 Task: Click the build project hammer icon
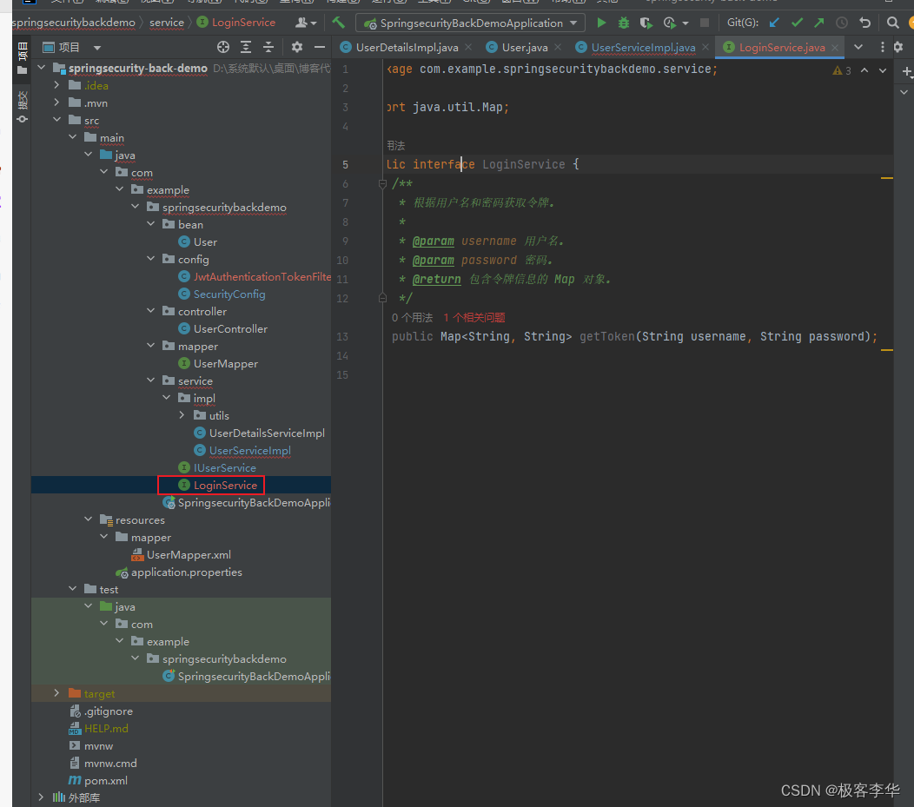point(339,23)
